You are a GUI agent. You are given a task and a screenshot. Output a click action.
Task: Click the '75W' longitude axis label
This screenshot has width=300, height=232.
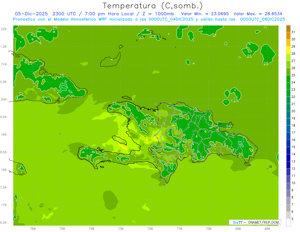[x=62, y=228]
